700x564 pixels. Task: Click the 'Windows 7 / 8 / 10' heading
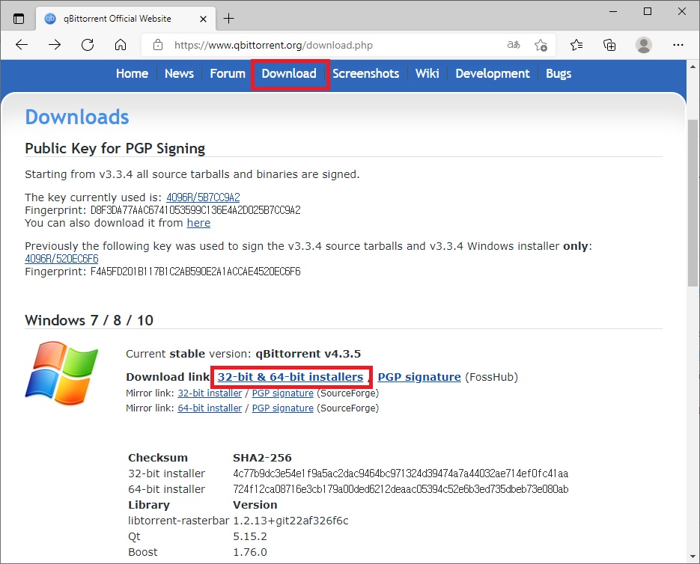(89, 320)
